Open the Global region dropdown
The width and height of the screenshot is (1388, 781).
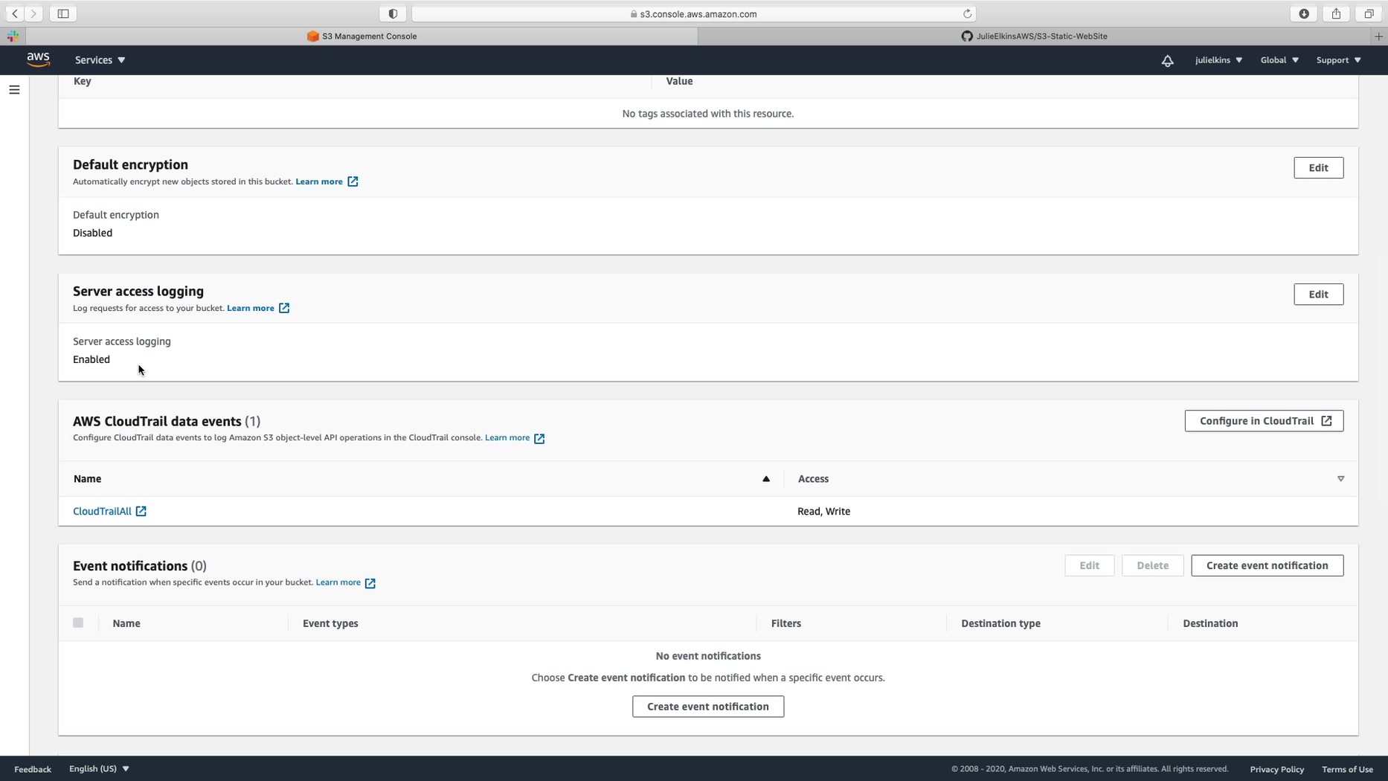click(x=1279, y=60)
